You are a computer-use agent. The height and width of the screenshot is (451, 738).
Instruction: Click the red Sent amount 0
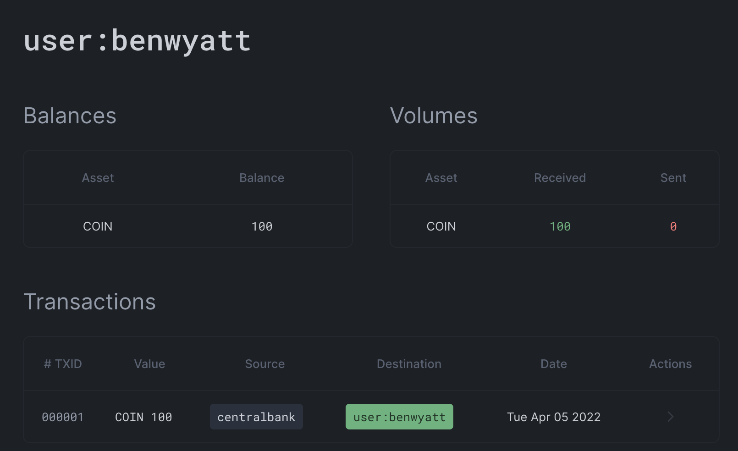tap(673, 226)
